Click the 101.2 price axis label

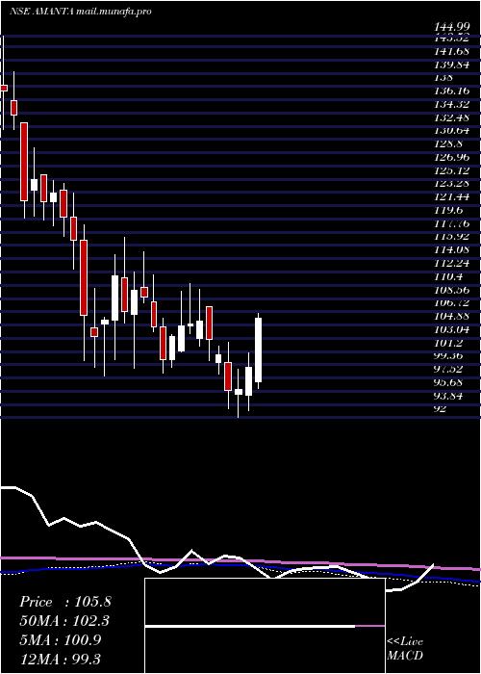pos(448,343)
